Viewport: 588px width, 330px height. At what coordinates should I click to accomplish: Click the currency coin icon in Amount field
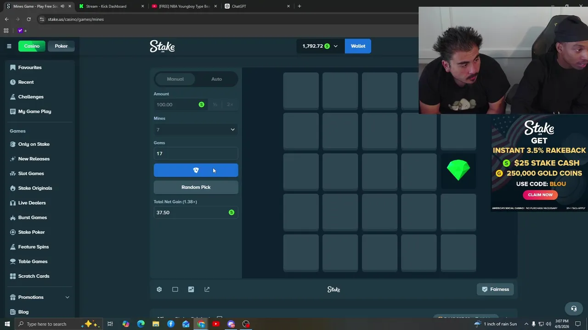(x=201, y=104)
